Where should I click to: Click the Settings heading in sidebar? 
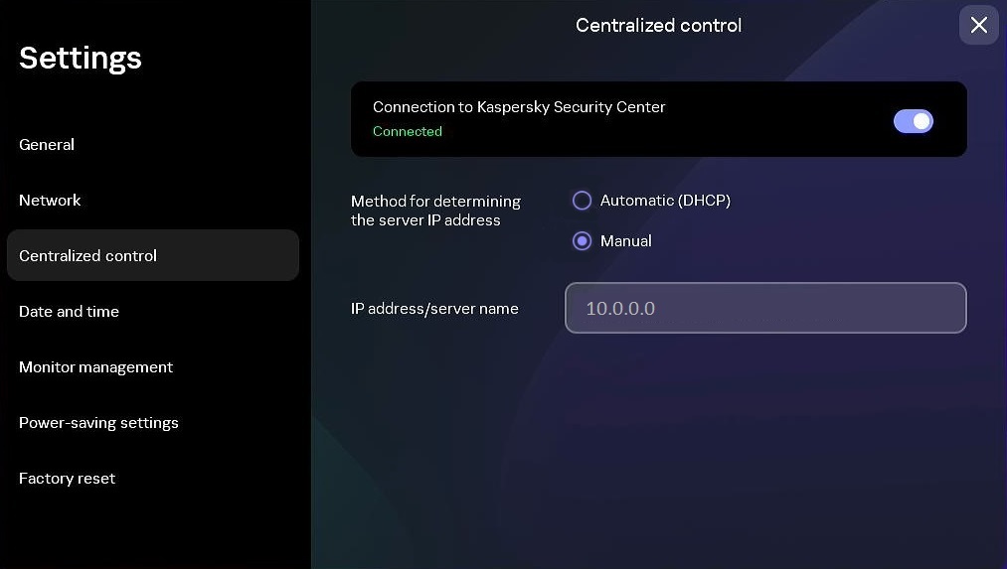[x=81, y=59]
